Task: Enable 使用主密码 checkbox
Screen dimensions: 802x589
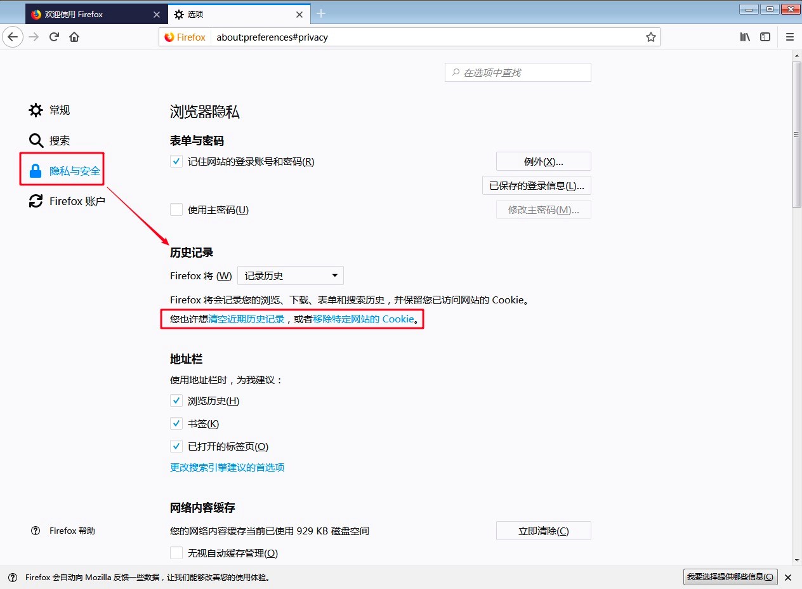Action: tap(176, 209)
